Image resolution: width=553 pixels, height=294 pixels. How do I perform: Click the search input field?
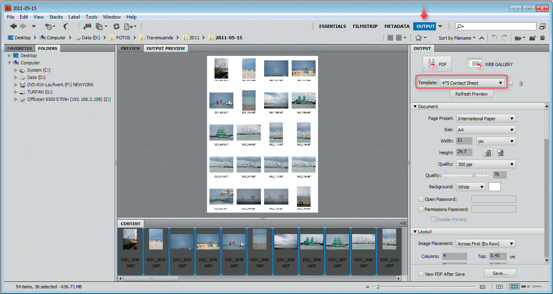(x=495, y=26)
